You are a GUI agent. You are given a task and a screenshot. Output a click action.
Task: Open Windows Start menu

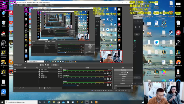pyautogui.click(x=2, y=102)
